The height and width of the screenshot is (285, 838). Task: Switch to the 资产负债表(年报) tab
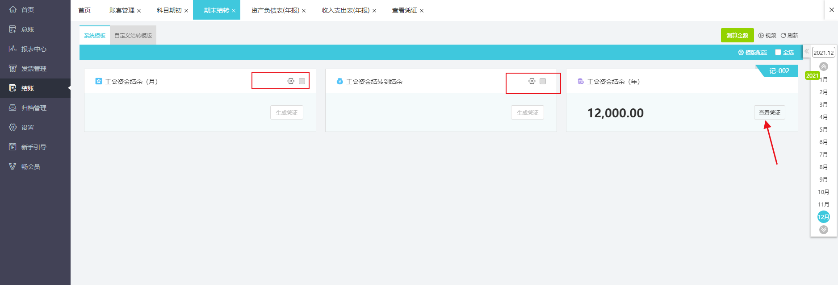275,10
